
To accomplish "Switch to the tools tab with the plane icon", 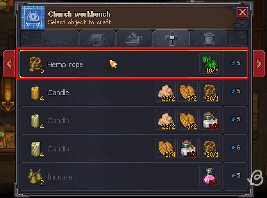I will tap(134, 38).
